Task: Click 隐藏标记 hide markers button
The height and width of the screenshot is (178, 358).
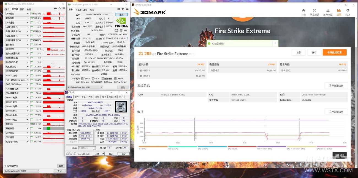Action: tap(340, 155)
